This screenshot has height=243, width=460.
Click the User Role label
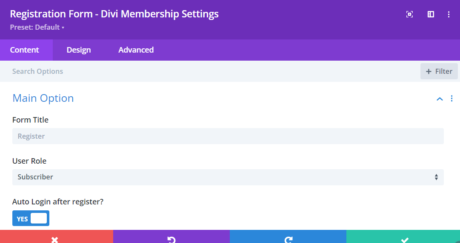click(29, 161)
